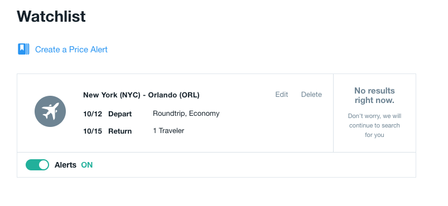This screenshot has width=448, height=206.
Task: Click the 10/15 Return date
Action: (93, 131)
